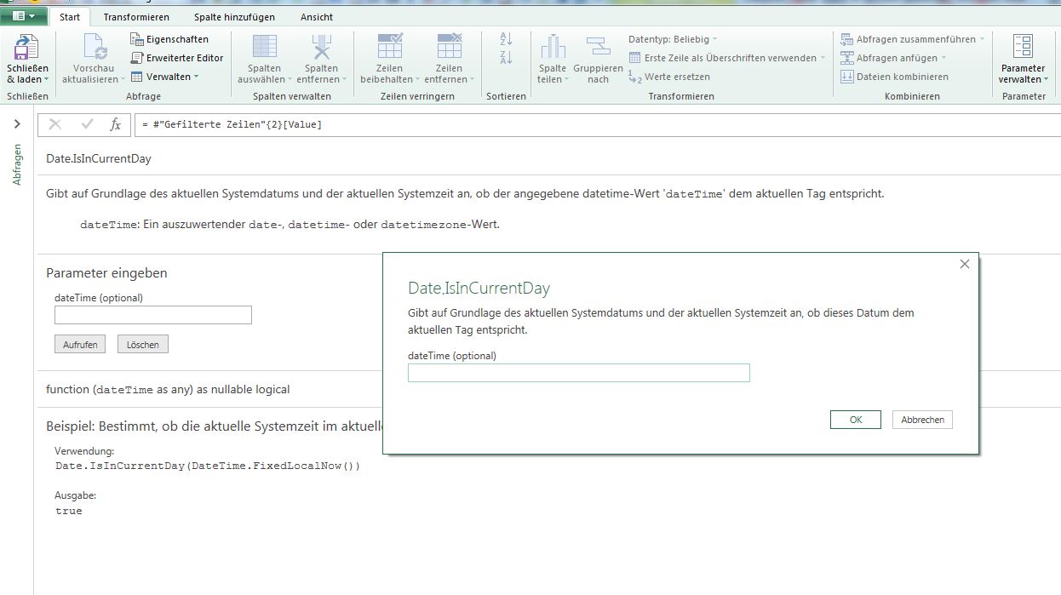Click Werte ersetzen
The image size is (1061, 595).
click(669, 77)
